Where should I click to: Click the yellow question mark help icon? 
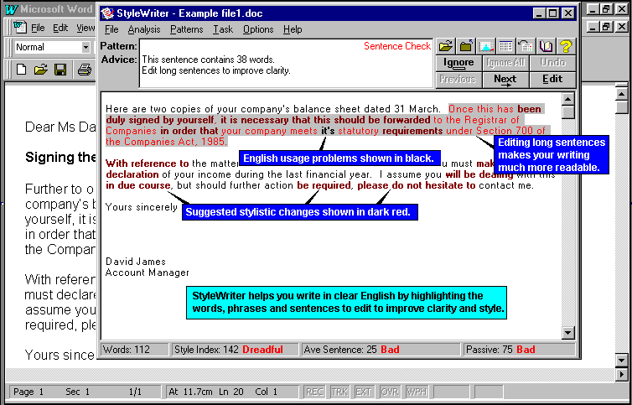[x=566, y=46]
